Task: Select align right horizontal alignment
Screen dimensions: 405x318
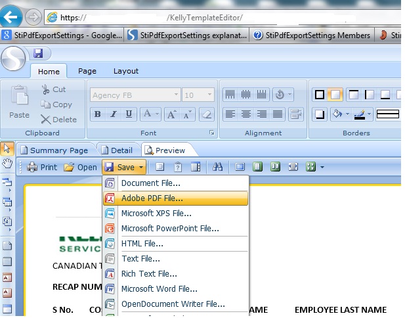Action: (262, 114)
